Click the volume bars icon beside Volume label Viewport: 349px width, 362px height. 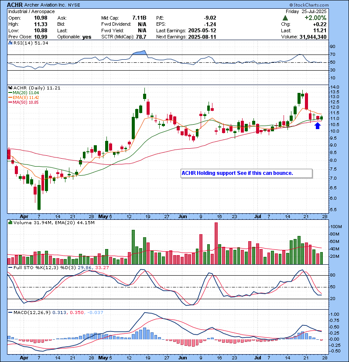click(10, 222)
